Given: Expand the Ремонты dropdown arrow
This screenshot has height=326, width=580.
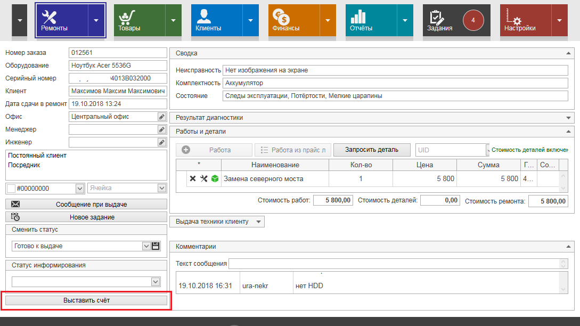Looking at the screenshot, I should click(x=96, y=20).
